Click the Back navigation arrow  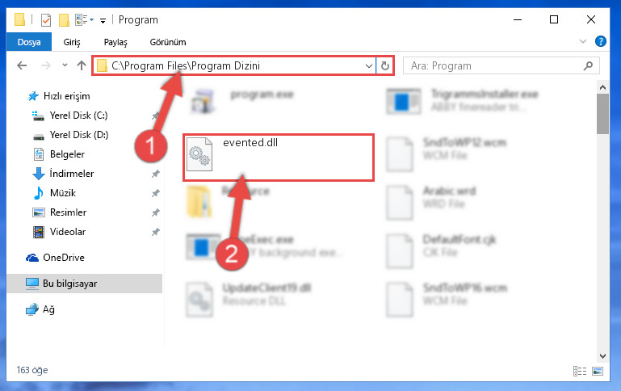[x=22, y=65]
